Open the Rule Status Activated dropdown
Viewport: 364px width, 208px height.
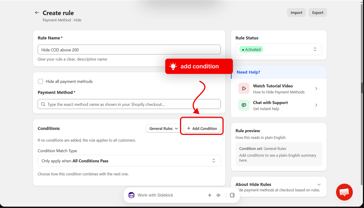(279, 49)
